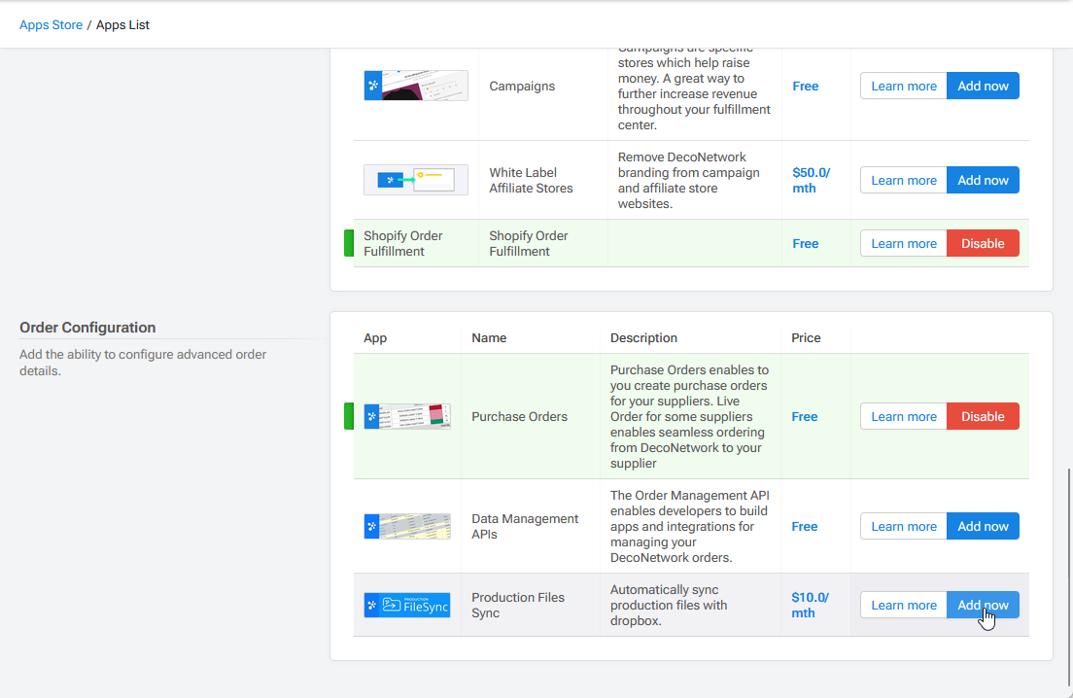
Task: Add White Label Affiliate Stores app
Action: pyautogui.click(x=983, y=180)
